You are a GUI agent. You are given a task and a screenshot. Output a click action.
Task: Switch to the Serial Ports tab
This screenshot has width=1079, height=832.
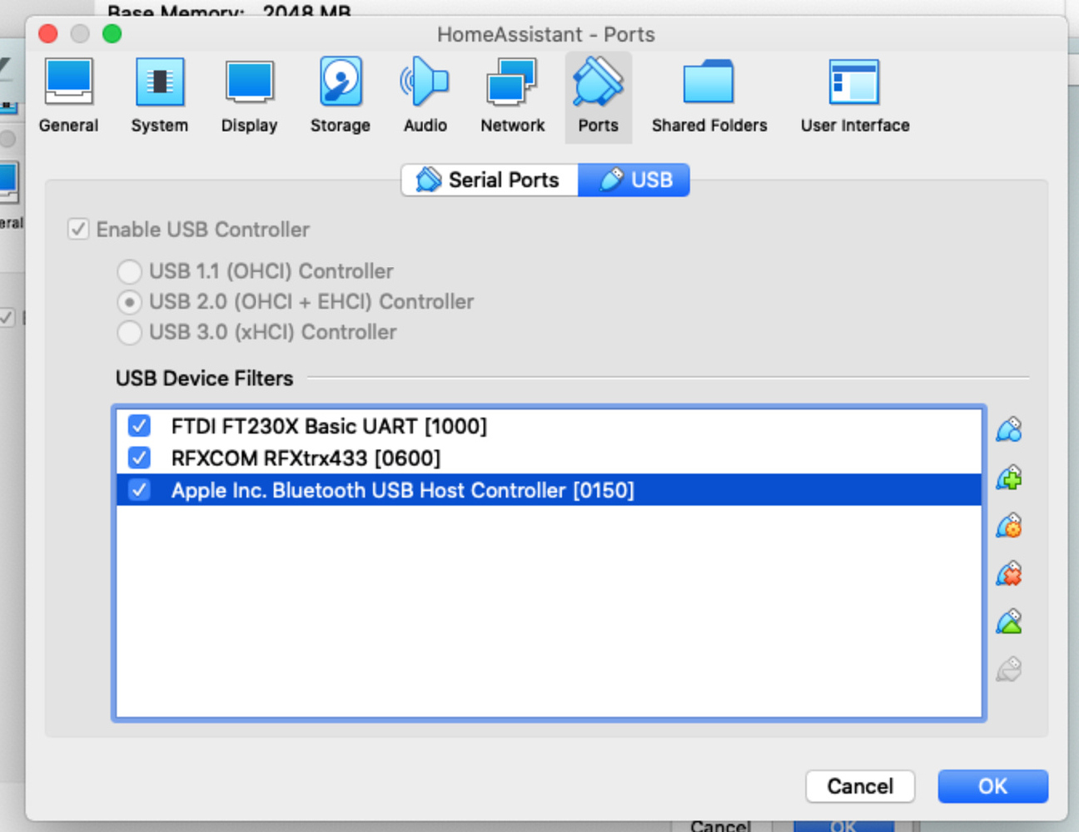pos(490,180)
